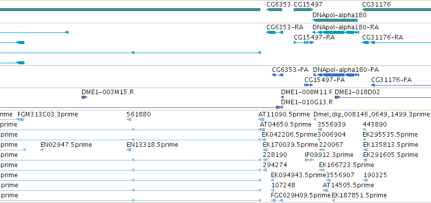Open EST EK295535.5prime label
This screenshot has height=203, width=431.
point(390,135)
